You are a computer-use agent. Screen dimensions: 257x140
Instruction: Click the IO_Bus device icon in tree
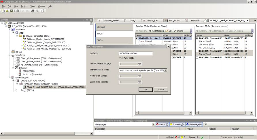point(13,52)
